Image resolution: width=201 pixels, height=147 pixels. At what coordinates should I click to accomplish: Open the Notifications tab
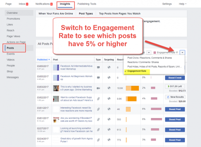click(43, 4)
